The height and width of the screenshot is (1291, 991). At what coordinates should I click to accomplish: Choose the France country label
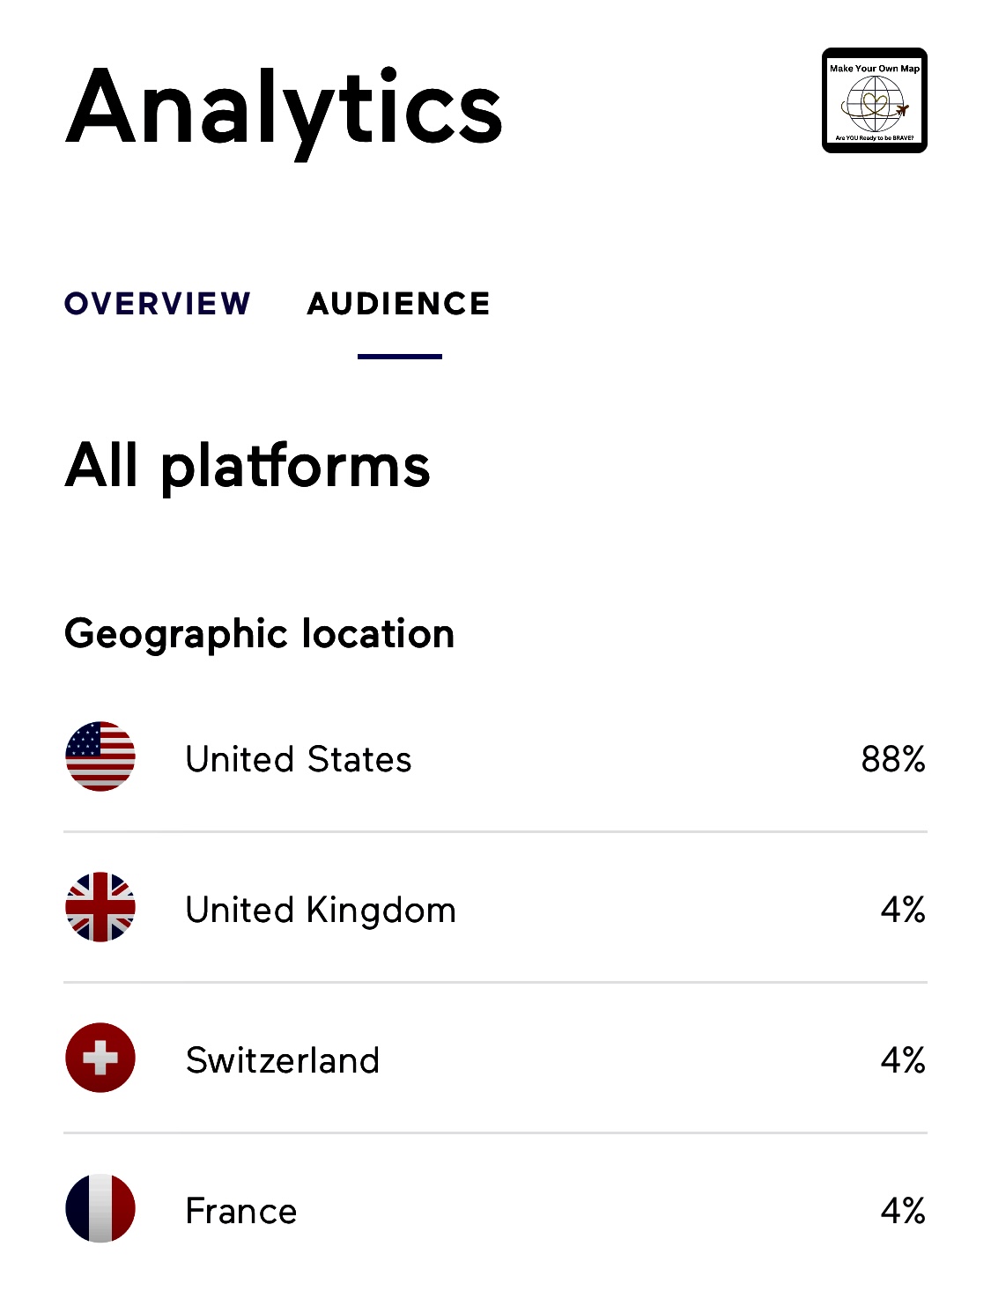tap(241, 1211)
